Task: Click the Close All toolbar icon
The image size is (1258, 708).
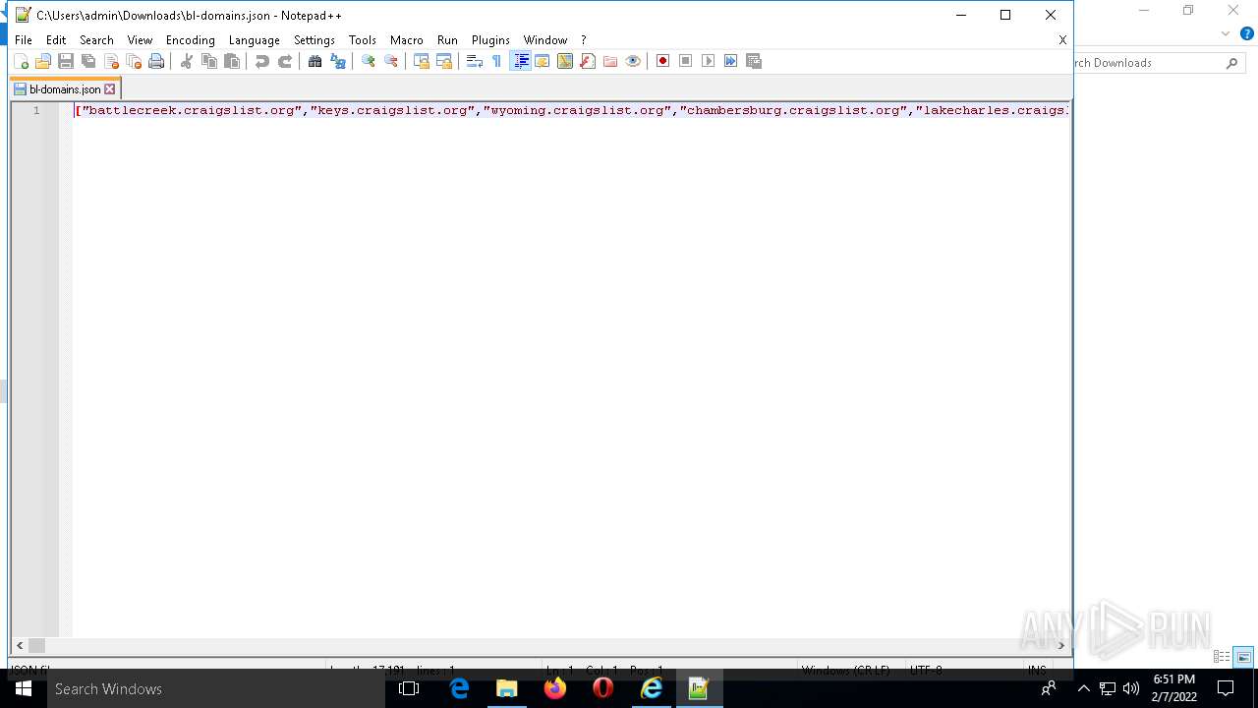Action: click(x=134, y=61)
